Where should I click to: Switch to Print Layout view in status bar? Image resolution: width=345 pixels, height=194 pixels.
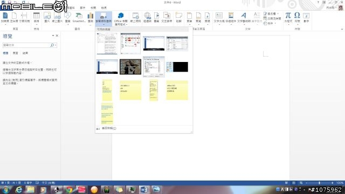(x=294, y=183)
